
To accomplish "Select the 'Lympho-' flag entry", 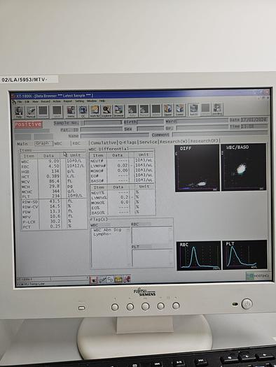I will pyautogui.click(x=102, y=234).
